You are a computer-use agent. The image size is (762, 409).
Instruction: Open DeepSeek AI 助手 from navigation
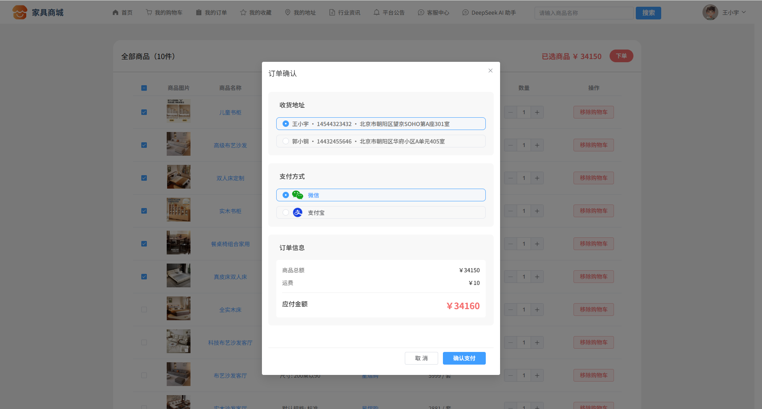(x=489, y=13)
